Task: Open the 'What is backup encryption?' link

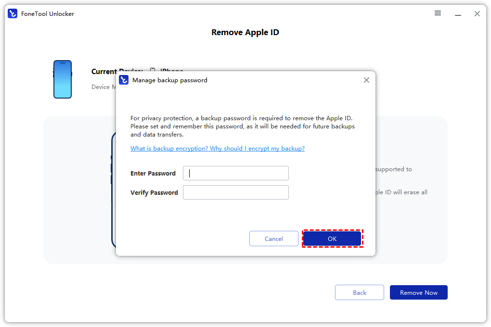Action: pyautogui.click(x=218, y=149)
